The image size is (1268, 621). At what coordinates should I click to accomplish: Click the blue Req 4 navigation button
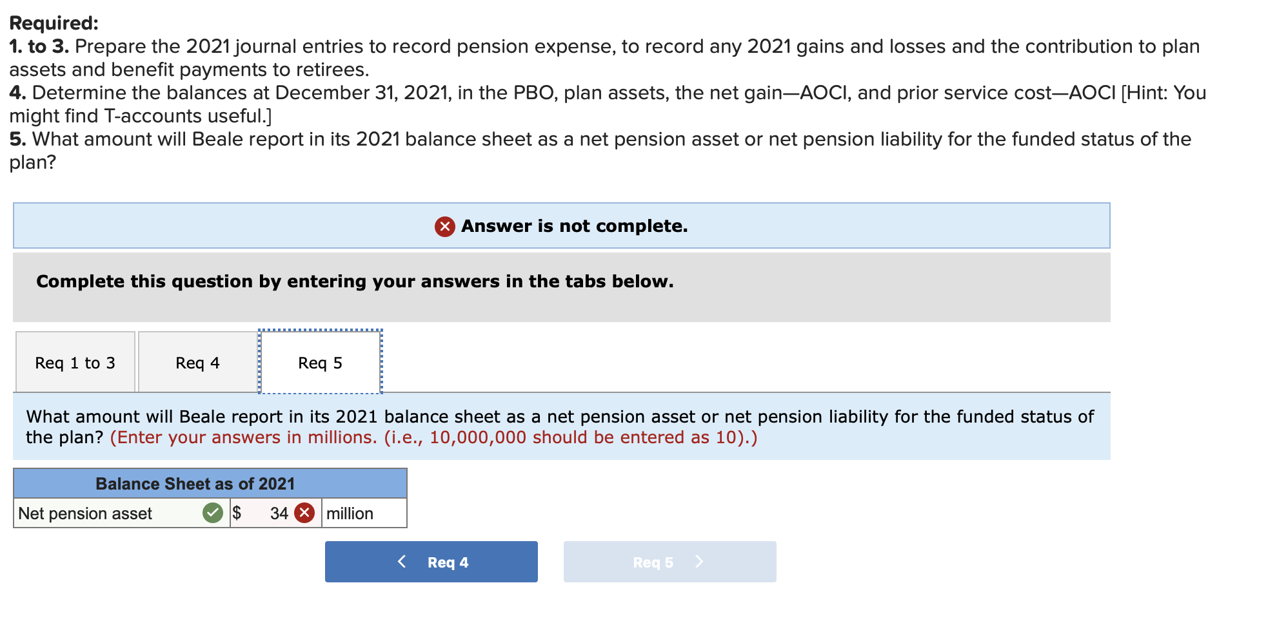point(431,561)
